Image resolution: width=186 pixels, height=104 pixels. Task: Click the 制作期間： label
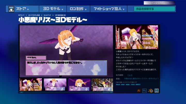point(120,75)
